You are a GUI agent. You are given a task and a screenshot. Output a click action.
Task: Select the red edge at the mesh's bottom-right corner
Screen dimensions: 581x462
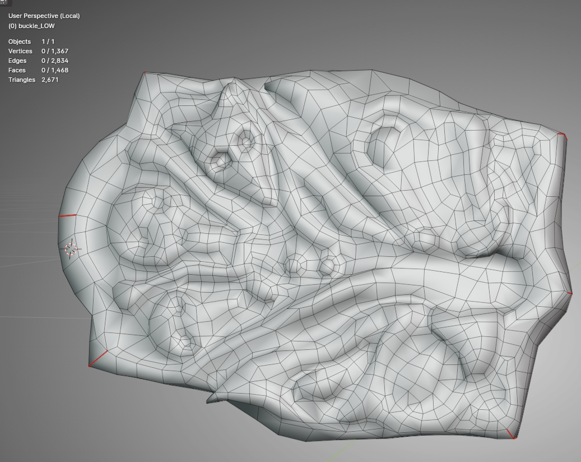tap(511, 433)
